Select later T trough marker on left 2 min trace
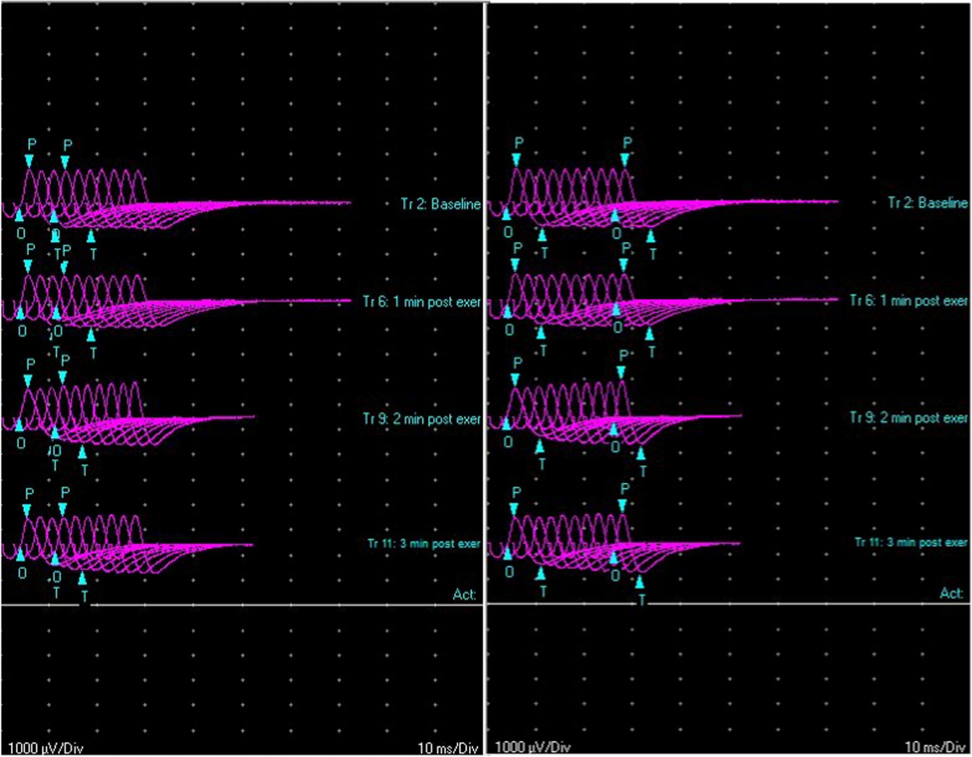Viewport: 972px width, 757px height. [82, 453]
